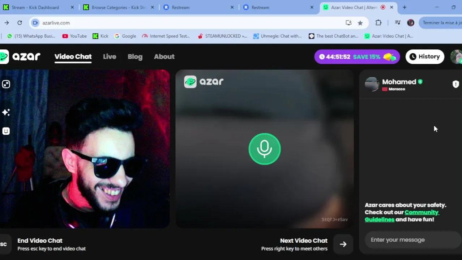
Task: Open the Video Chat tab
Action: (x=73, y=57)
